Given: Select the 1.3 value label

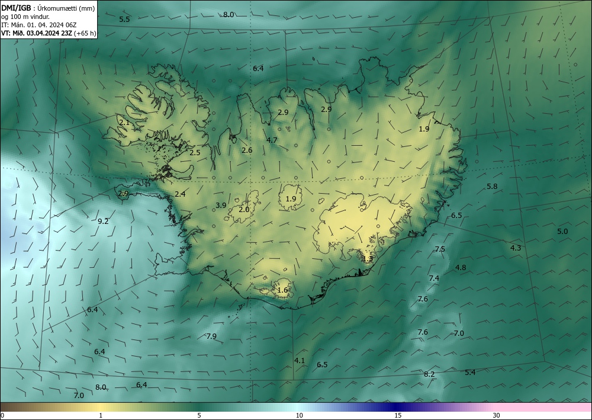Looking at the screenshot, I should click(368, 259).
